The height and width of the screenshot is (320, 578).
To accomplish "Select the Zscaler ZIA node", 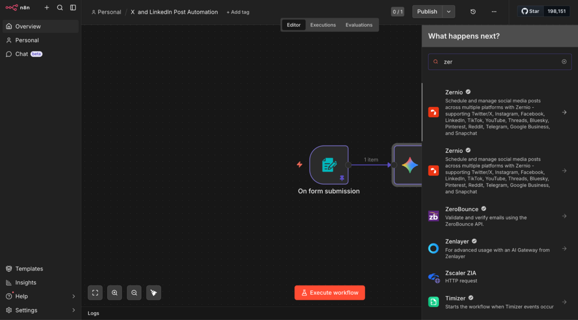I will click(500, 277).
